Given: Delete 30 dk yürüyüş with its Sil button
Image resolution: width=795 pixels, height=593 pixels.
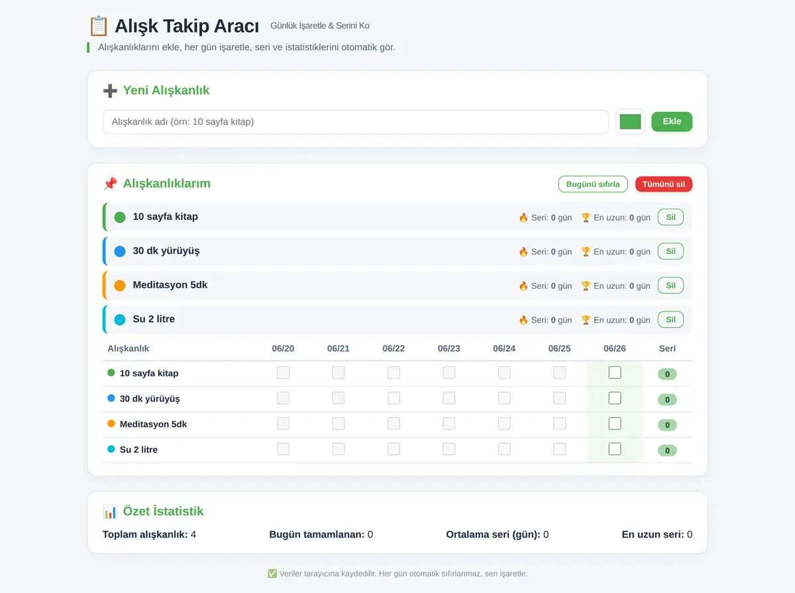Looking at the screenshot, I should click(x=670, y=252).
